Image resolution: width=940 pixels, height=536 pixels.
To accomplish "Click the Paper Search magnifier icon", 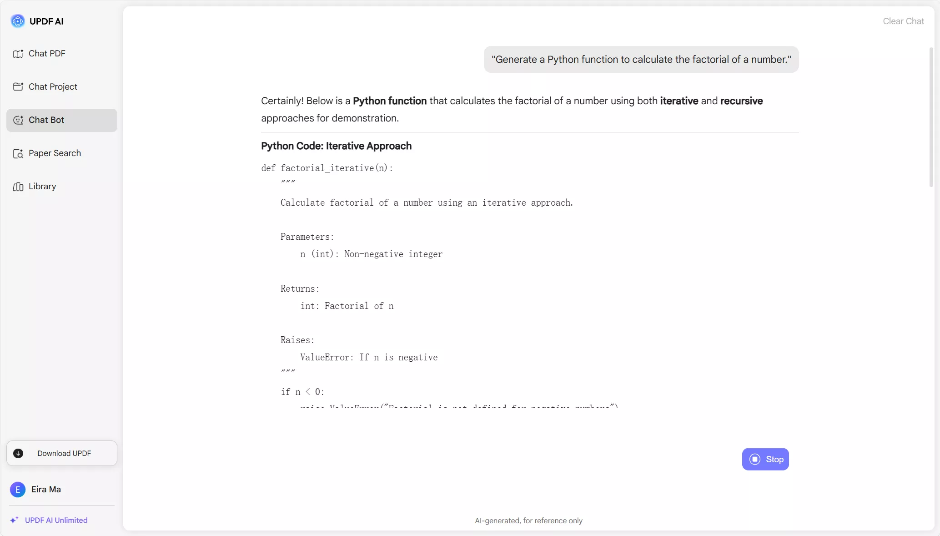I will [18, 154].
